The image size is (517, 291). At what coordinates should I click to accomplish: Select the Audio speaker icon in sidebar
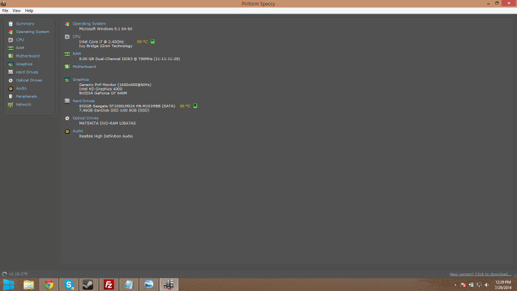[x=10, y=89]
